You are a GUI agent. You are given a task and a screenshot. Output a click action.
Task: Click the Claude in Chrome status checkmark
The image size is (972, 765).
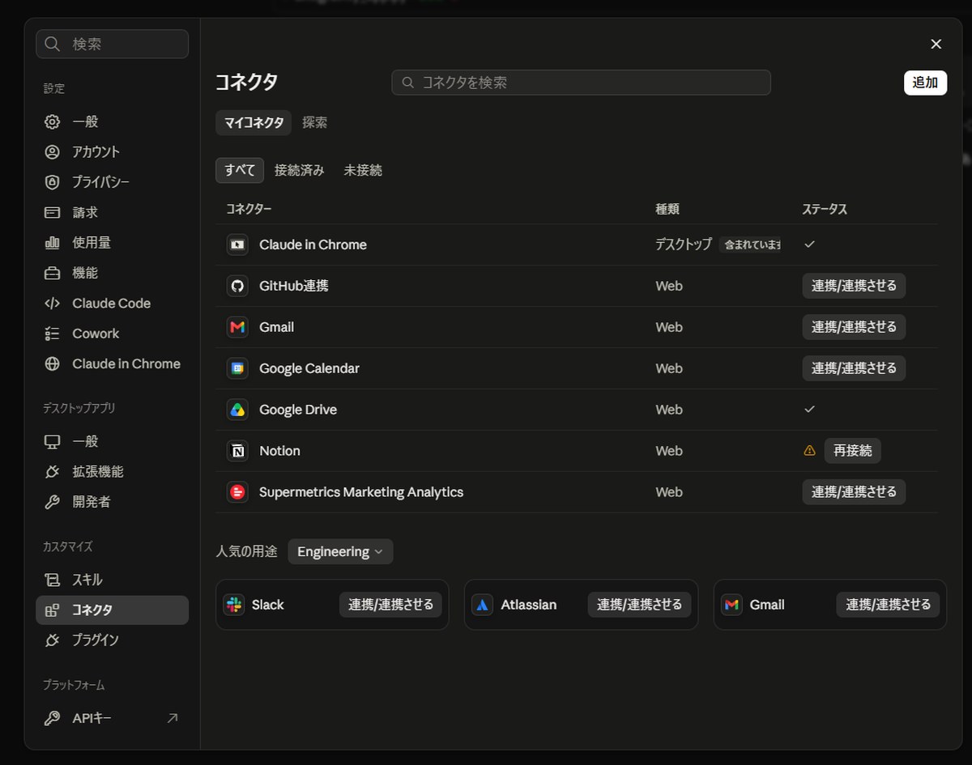[x=809, y=244]
